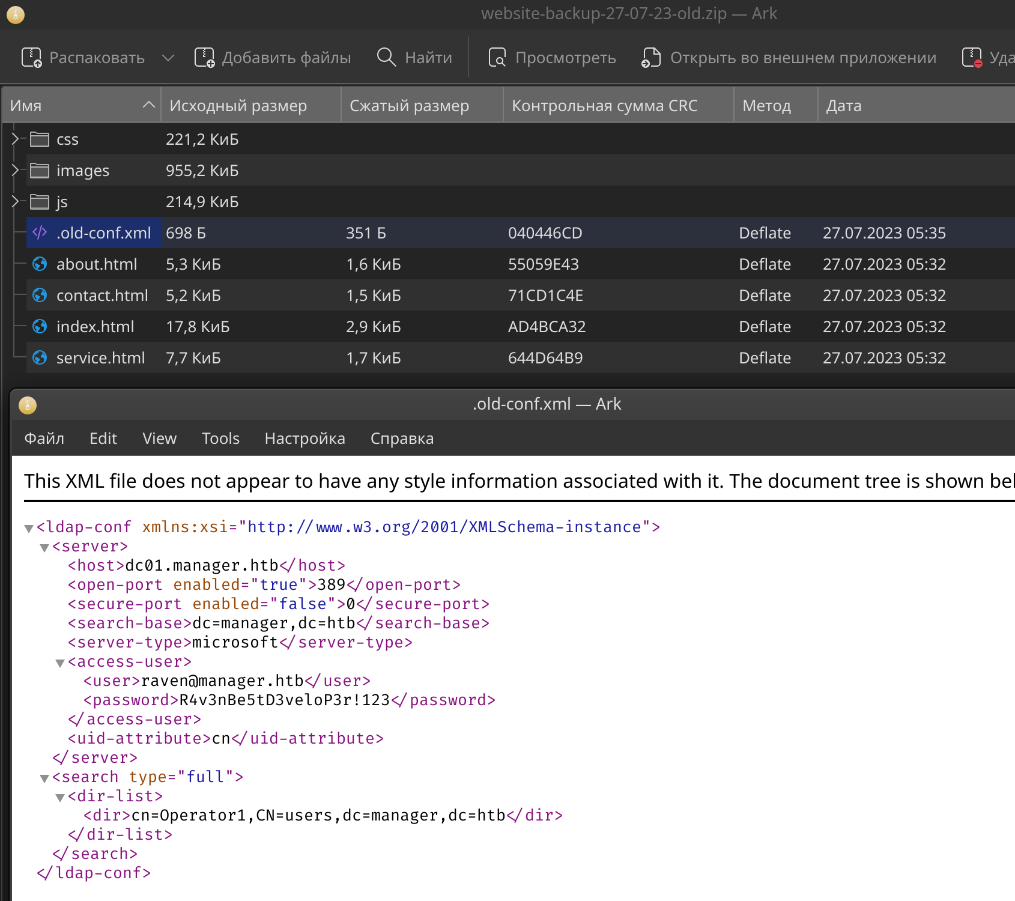Click the about.html globe icon

[x=40, y=264]
